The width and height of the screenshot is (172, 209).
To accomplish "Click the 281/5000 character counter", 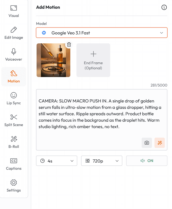I will pyautogui.click(x=159, y=85).
